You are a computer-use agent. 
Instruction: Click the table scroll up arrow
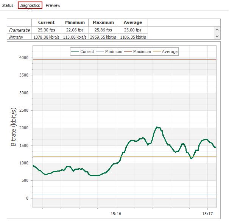(x=217, y=30)
